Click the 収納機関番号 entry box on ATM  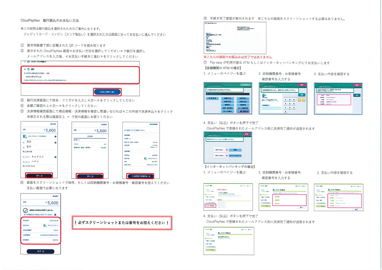(272, 108)
